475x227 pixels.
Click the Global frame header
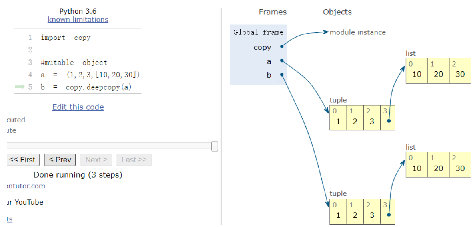[258, 32]
